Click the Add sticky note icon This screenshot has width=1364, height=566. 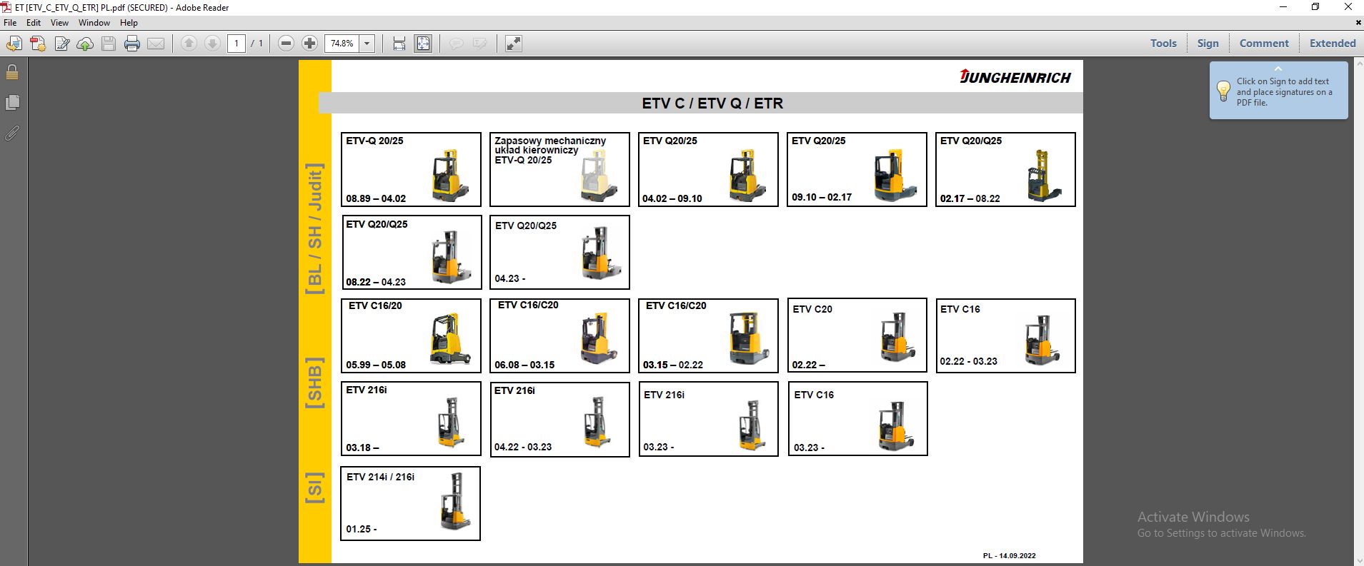pos(456,44)
